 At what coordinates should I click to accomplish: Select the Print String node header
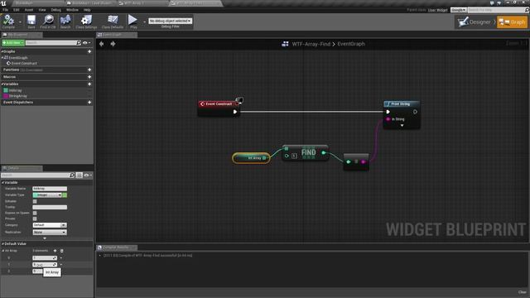(x=402, y=103)
